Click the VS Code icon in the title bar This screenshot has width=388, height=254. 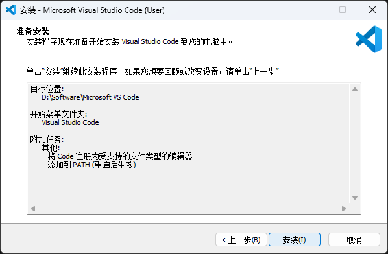(x=11, y=10)
